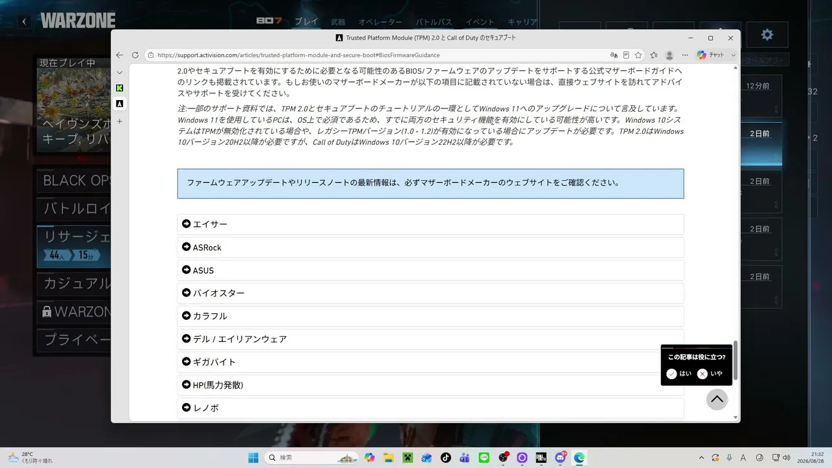Select the Activision vertical tab

pos(120,103)
